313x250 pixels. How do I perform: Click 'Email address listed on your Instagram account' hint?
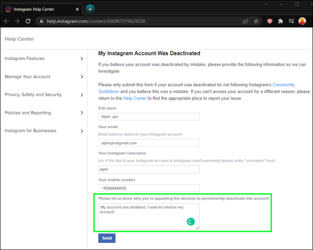click(140, 134)
